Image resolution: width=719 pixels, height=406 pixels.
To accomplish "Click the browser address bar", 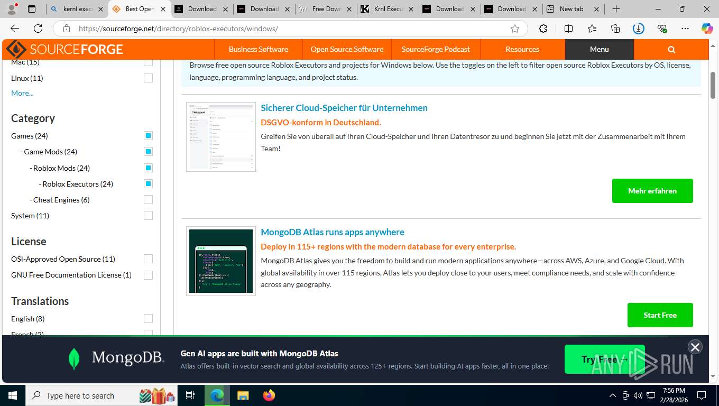I will pyautogui.click(x=290, y=29).
